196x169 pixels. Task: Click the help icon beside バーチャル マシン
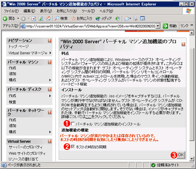tap(50, 62)
